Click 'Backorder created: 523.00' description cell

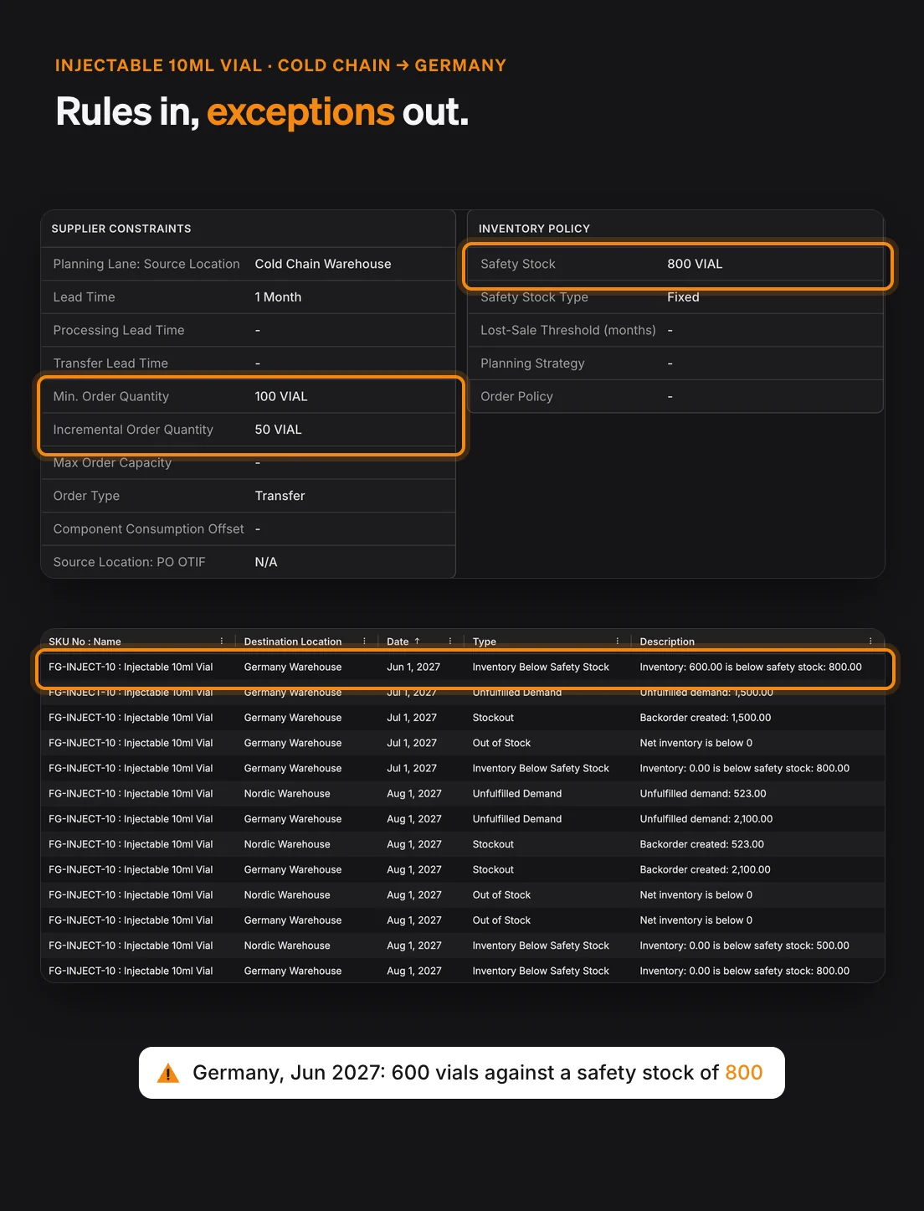(702, 844)
